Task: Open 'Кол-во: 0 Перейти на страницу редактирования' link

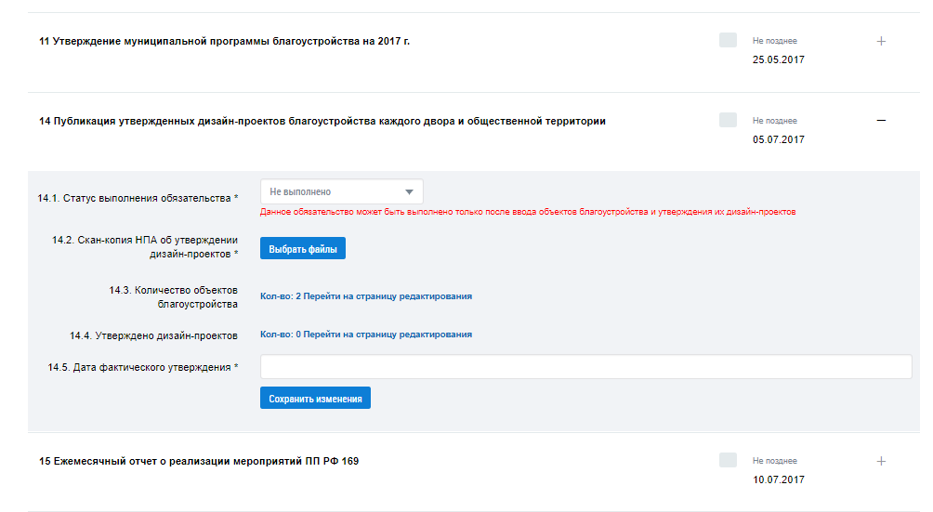Action: [x=365, y=335]
